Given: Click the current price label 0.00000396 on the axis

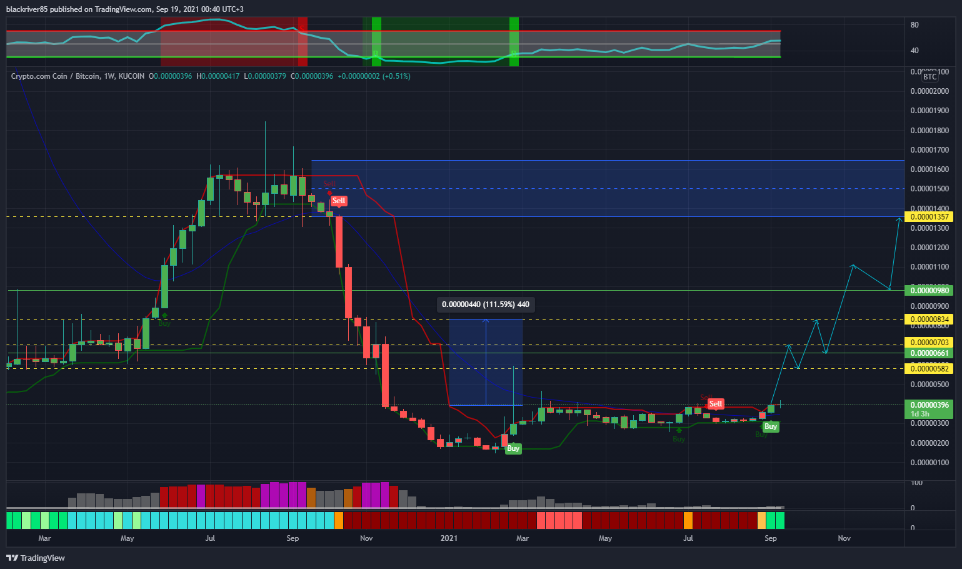Looking at the screenshot, I should [929, 405].
